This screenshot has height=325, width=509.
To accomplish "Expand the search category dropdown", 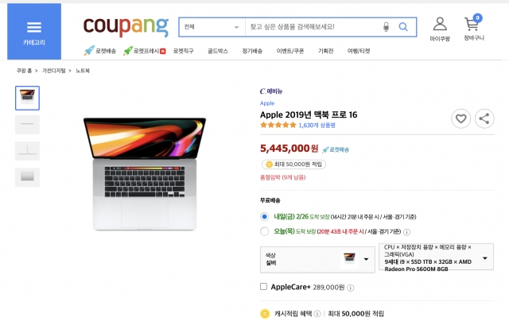I will pyautogui.click(x=212, y=27).
